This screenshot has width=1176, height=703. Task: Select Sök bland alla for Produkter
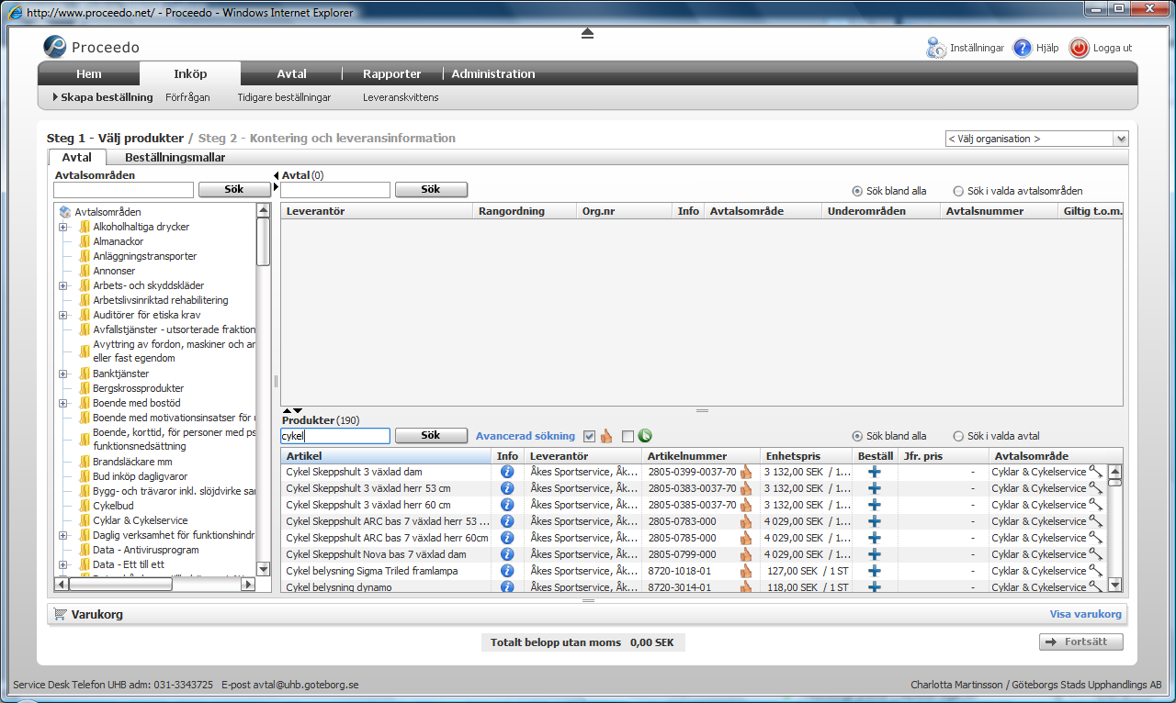point(857,436)
